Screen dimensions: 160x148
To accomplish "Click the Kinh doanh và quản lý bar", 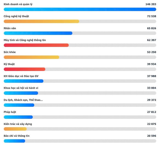I will click(x=80, y=9).
